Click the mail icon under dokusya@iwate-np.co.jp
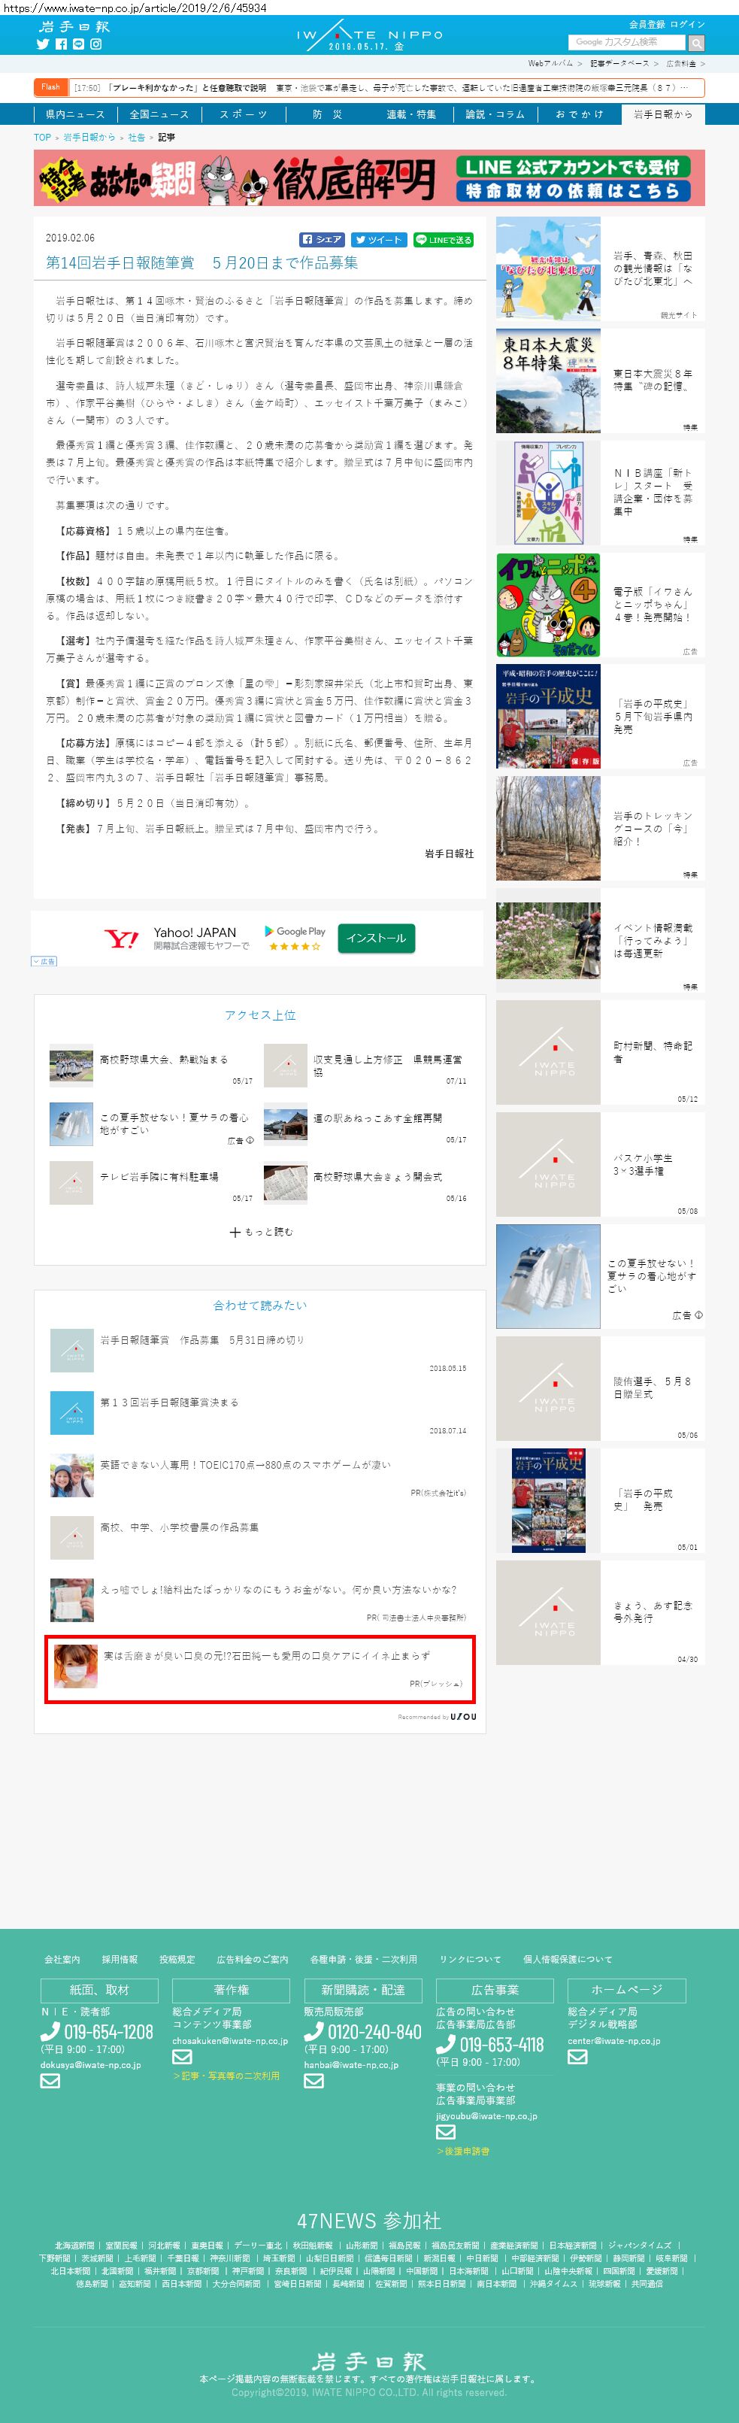739x2423 pixels. click(50, 2081)
